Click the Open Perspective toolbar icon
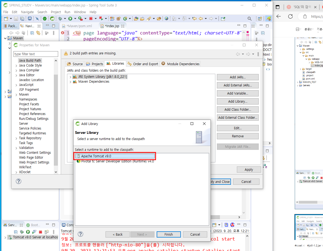This screenshot has height=251, width=323. [x=260, y=19]
